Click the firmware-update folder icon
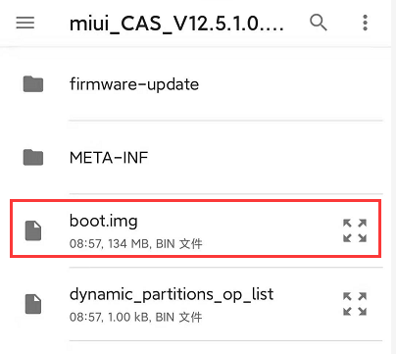The height and width of the screenshot is (354, 396). pyautogui.click(x=33, y=84)
